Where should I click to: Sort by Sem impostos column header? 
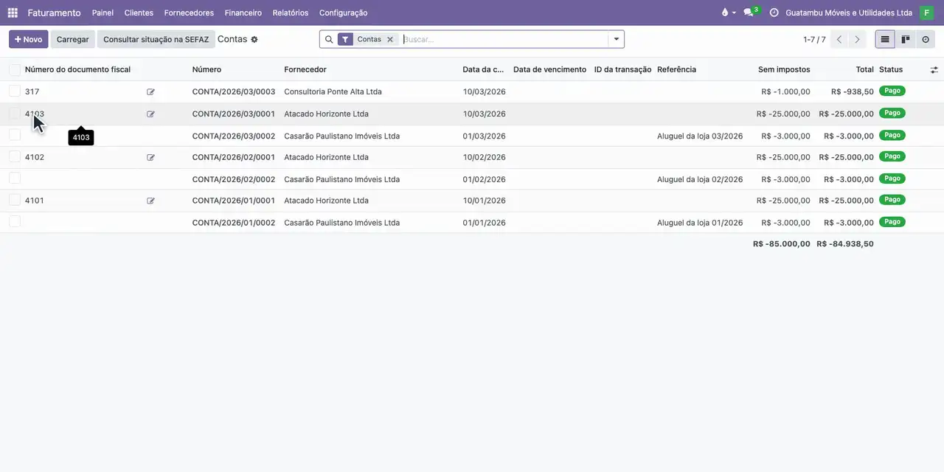click(x=784, y=69)
